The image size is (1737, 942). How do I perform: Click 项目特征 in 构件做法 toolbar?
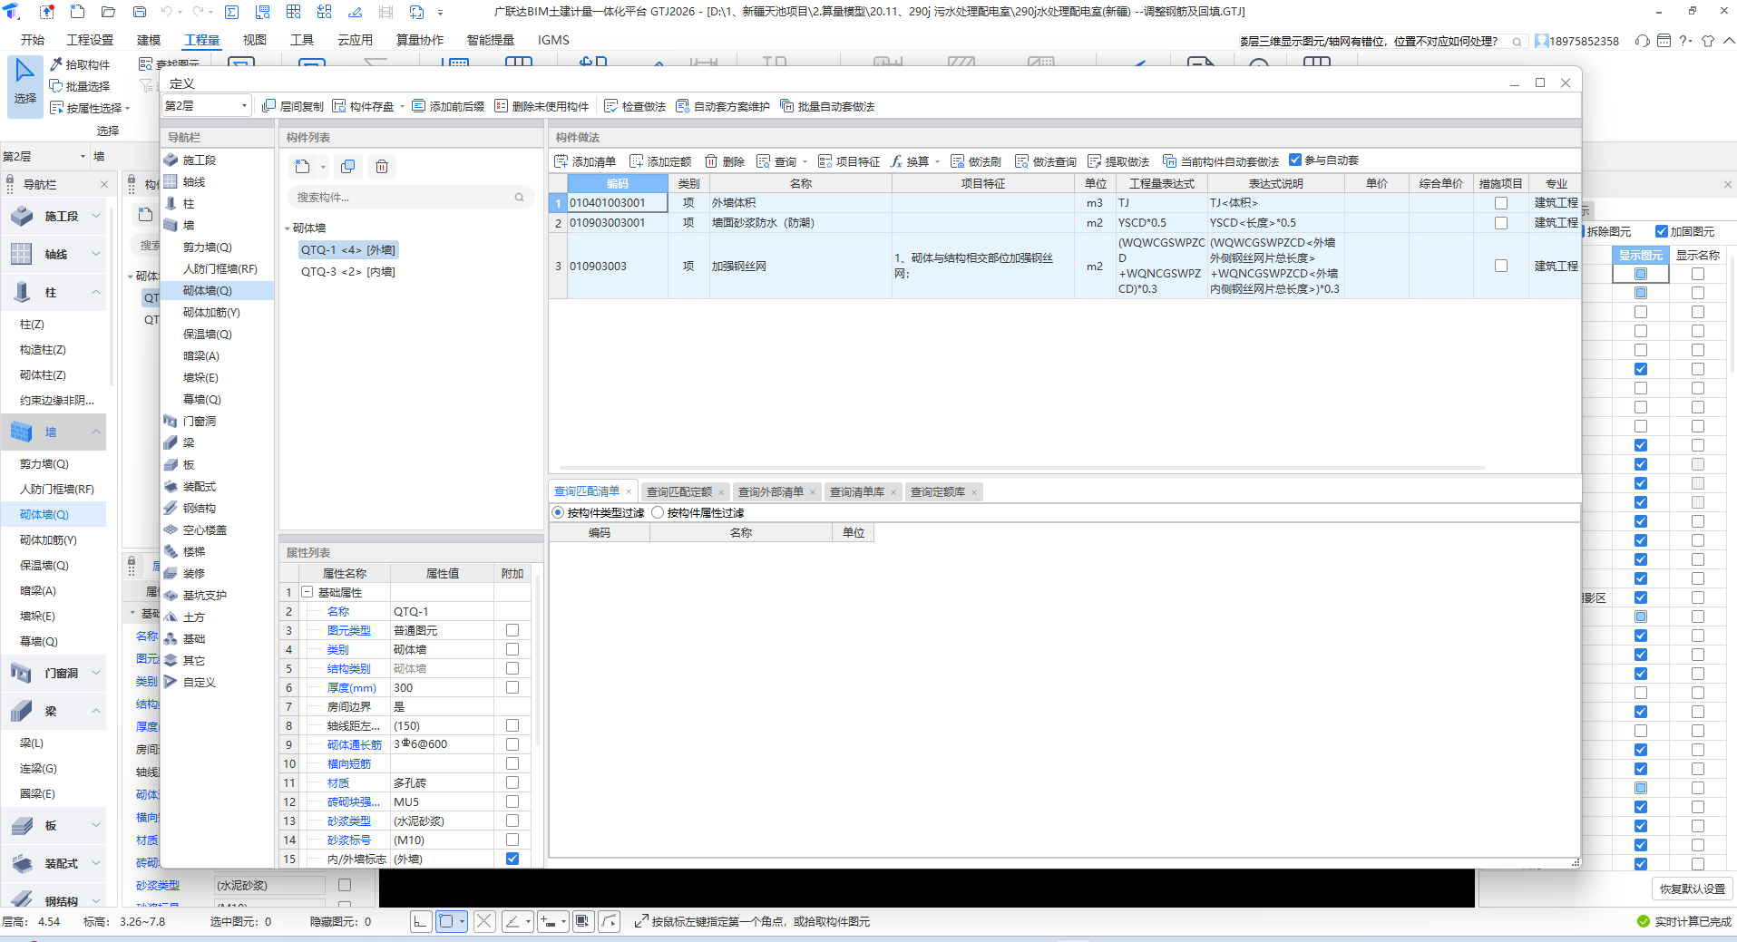tap(849, 161)
